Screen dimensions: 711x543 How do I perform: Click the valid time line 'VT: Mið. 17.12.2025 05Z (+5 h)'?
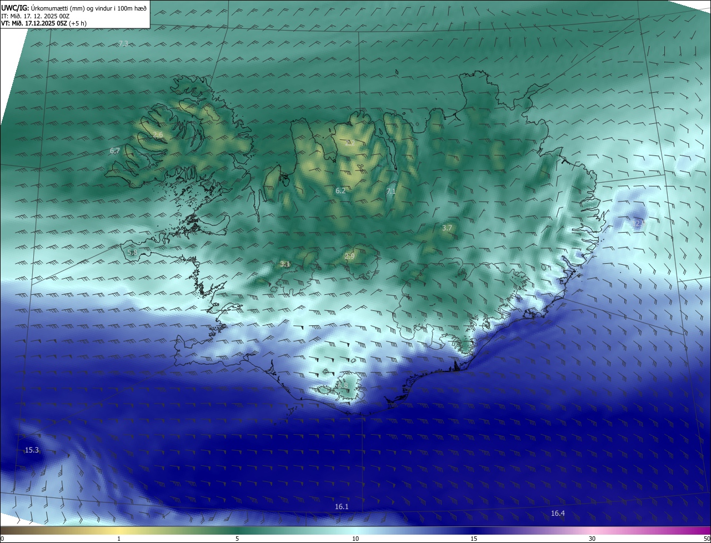[x=44, y=23]
